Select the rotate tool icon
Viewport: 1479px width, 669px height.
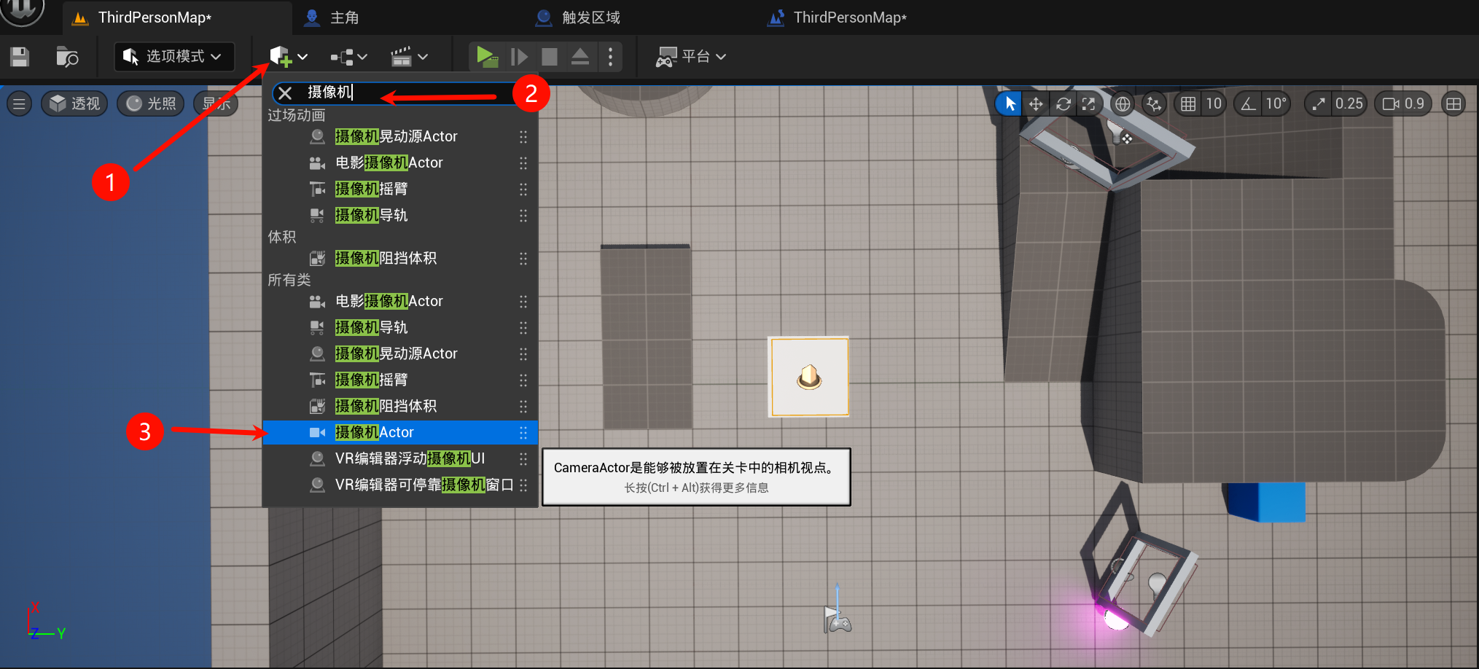tap(1063, 104)
